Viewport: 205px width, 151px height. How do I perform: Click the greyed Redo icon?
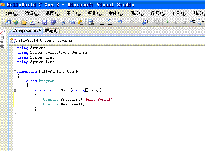(x=132, y=22)
